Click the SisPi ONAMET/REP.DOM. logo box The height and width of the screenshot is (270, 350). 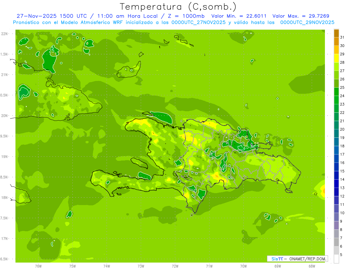(297, 259)
